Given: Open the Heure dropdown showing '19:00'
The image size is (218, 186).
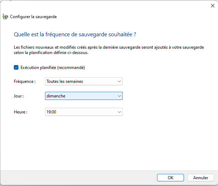Looking at the screenshot, I should click(84, 112).
